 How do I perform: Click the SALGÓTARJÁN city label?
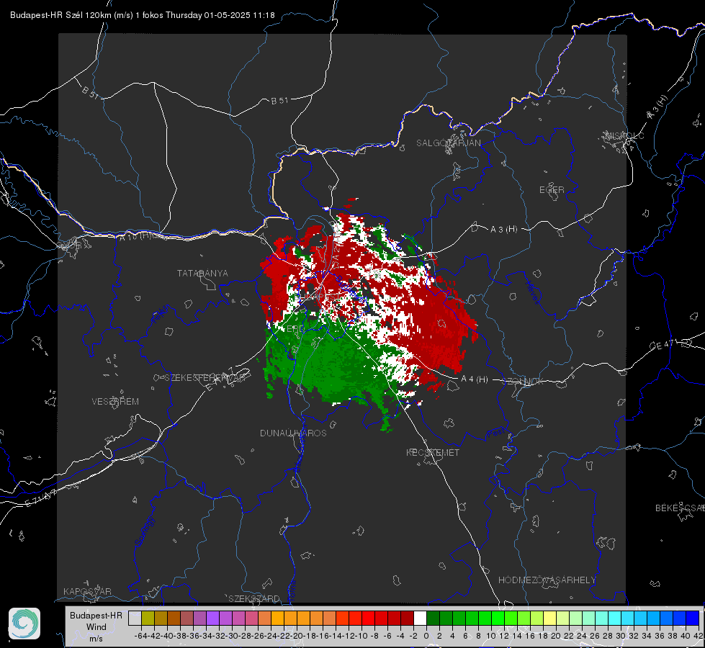448,143
